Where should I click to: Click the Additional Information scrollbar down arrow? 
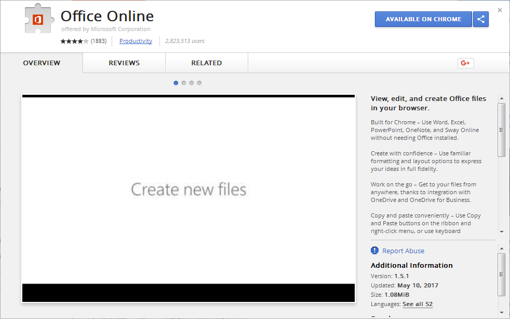click(x=502, y=312)
